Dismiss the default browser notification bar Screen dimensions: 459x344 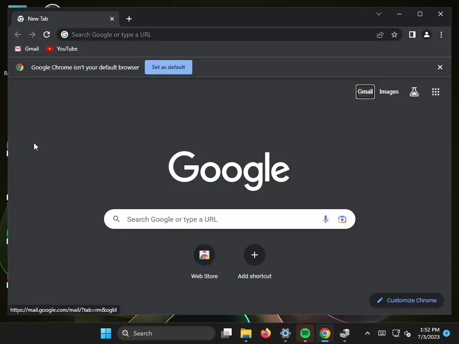440,67
